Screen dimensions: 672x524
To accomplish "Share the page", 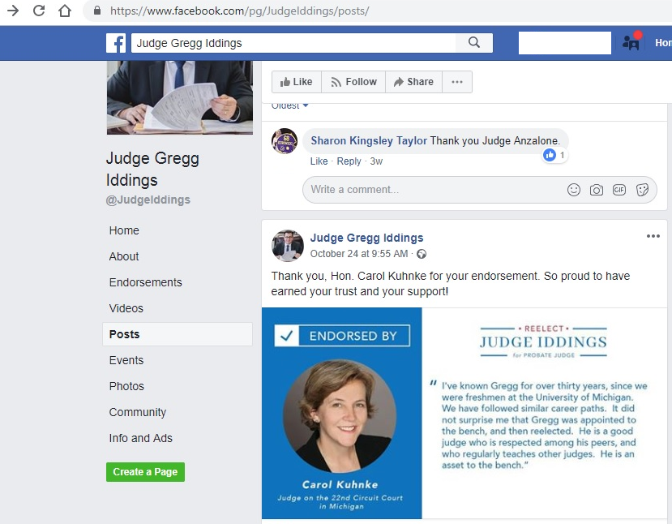I will point(413,82).
